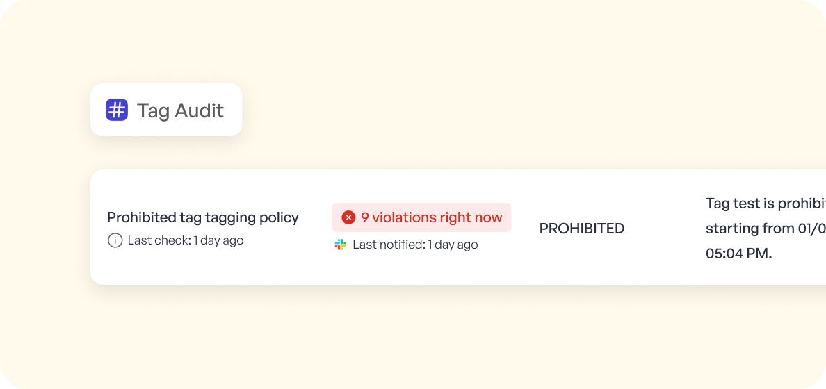
Task: Click the hash icon in Tag Audit
Action: pos(117,110)
